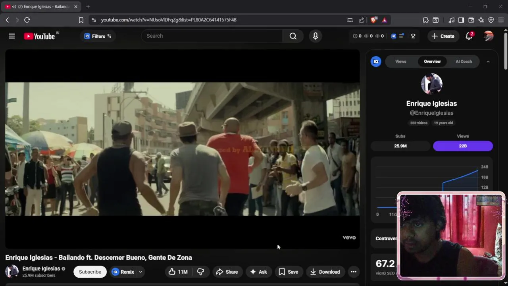508x286 pixels.
Task: Open the YouTube hamburger guide menu
Action: coord(12,36)
